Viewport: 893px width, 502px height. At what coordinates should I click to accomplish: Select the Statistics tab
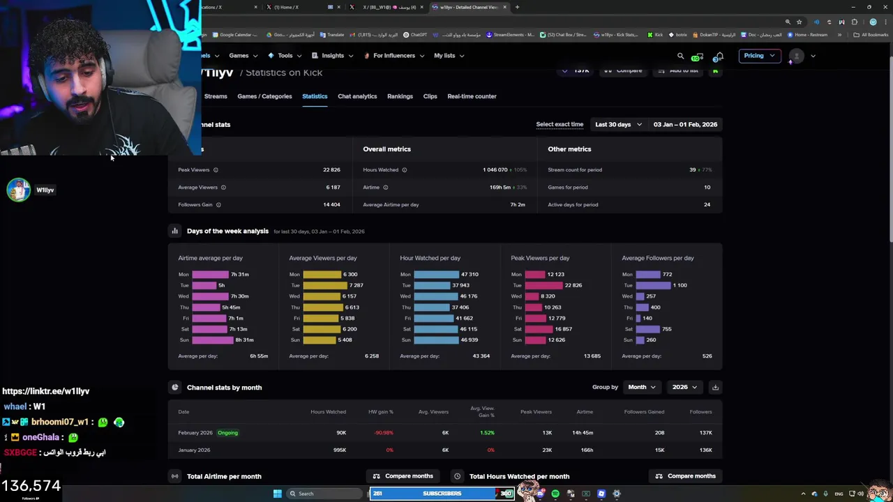click(315, 96)
